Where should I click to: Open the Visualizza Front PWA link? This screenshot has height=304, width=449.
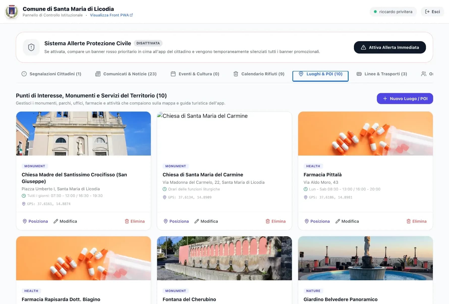[x=111, y=15]
